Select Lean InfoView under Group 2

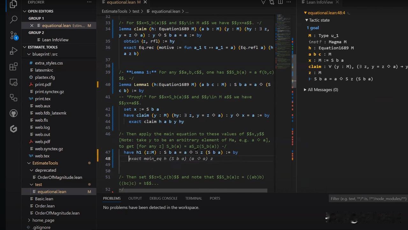(55, 40)
